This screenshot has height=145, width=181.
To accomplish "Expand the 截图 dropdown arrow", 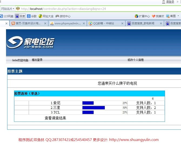I will (x=178, y=16).
